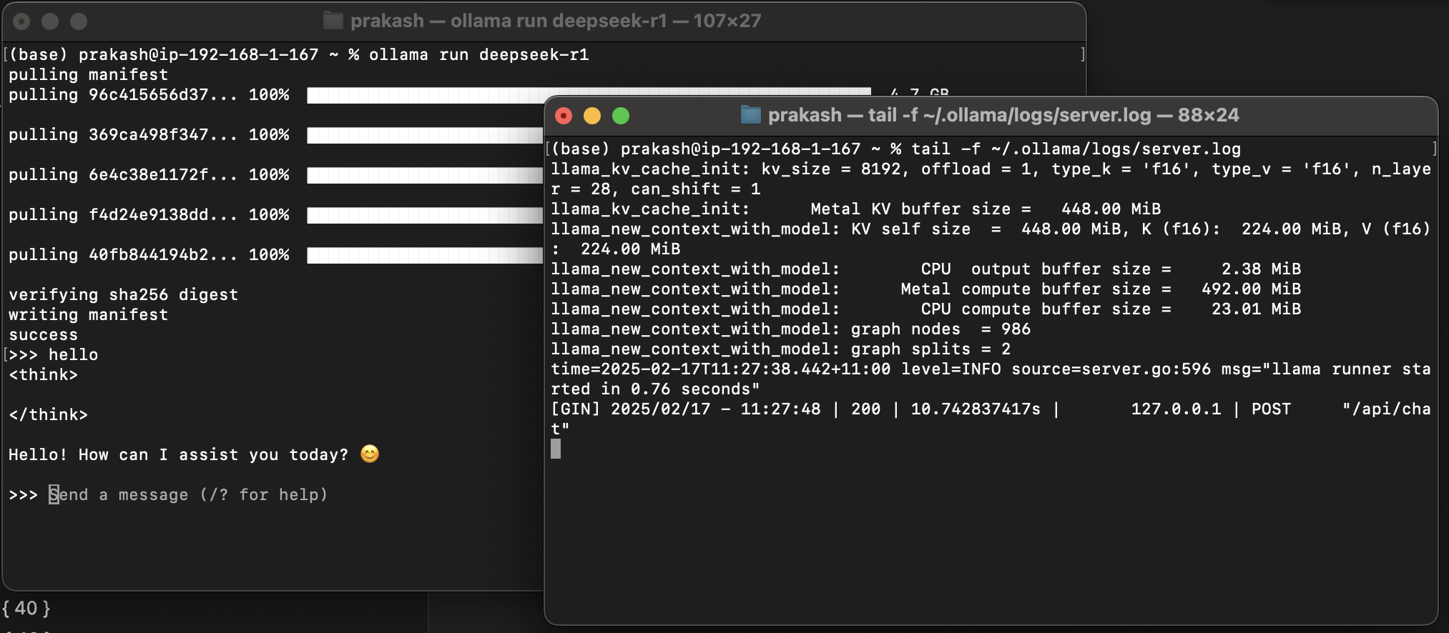Close the server.log tail terminal window

[x=564, y=116]
